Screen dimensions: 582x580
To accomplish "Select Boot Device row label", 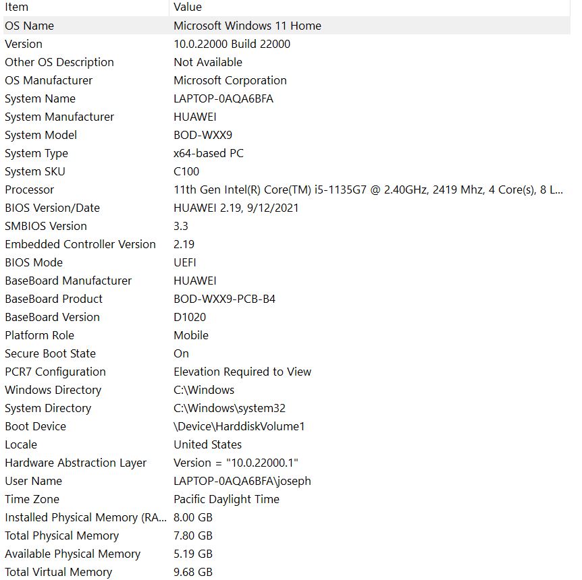I will 35,426.
